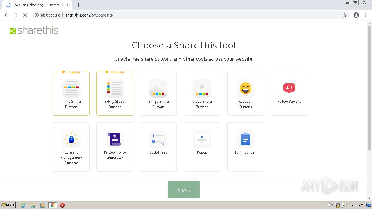The image size is (372, 209).
Task: Open the Windows Start menu
Action: 8,205
